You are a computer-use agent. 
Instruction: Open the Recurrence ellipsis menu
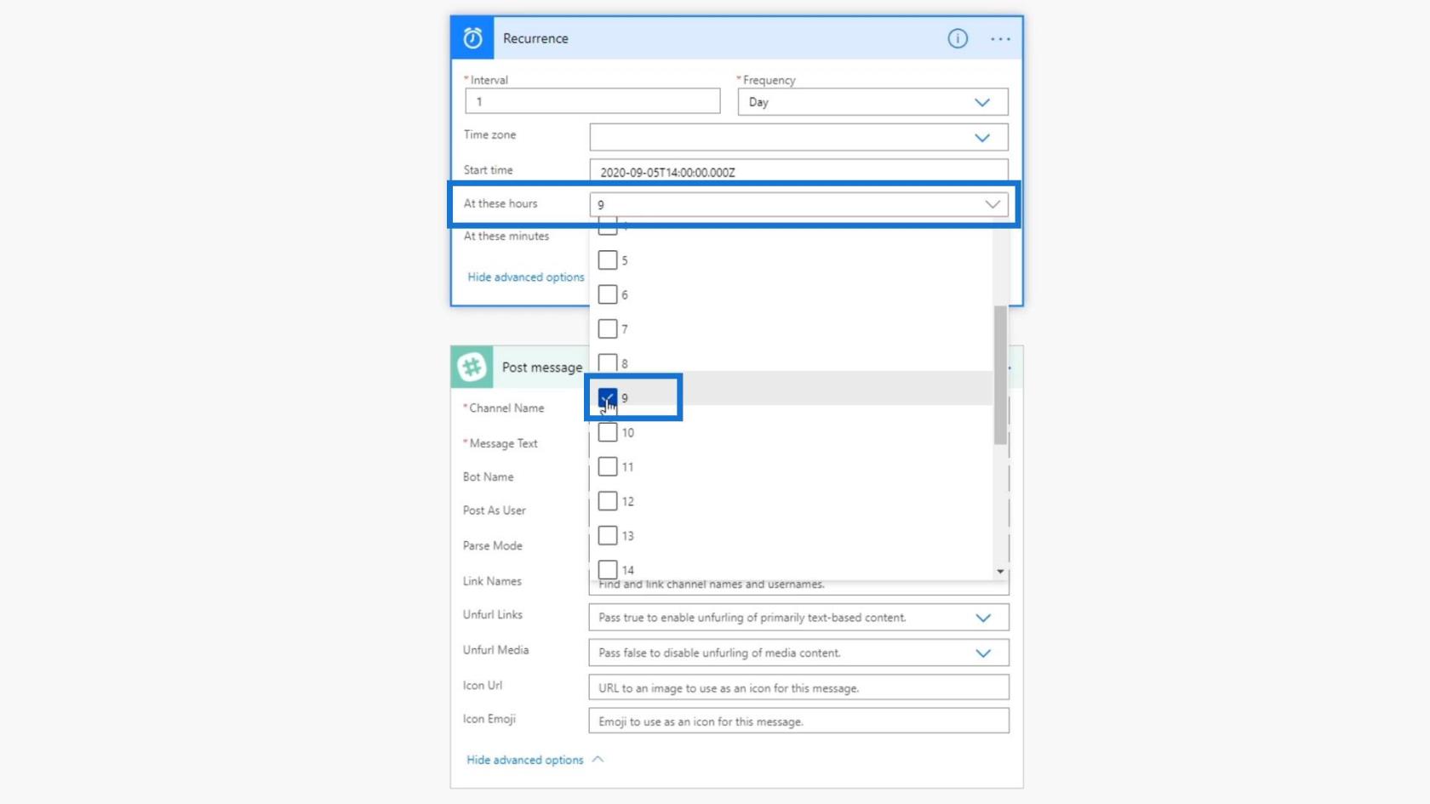pos(1000,39)
